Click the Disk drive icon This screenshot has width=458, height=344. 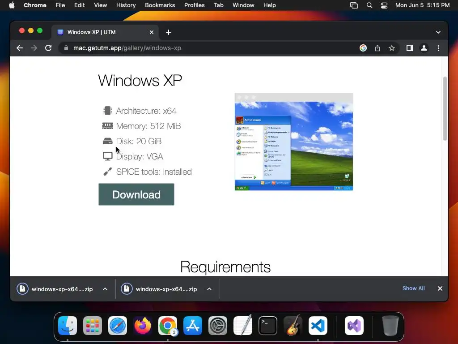coord(107,141)
